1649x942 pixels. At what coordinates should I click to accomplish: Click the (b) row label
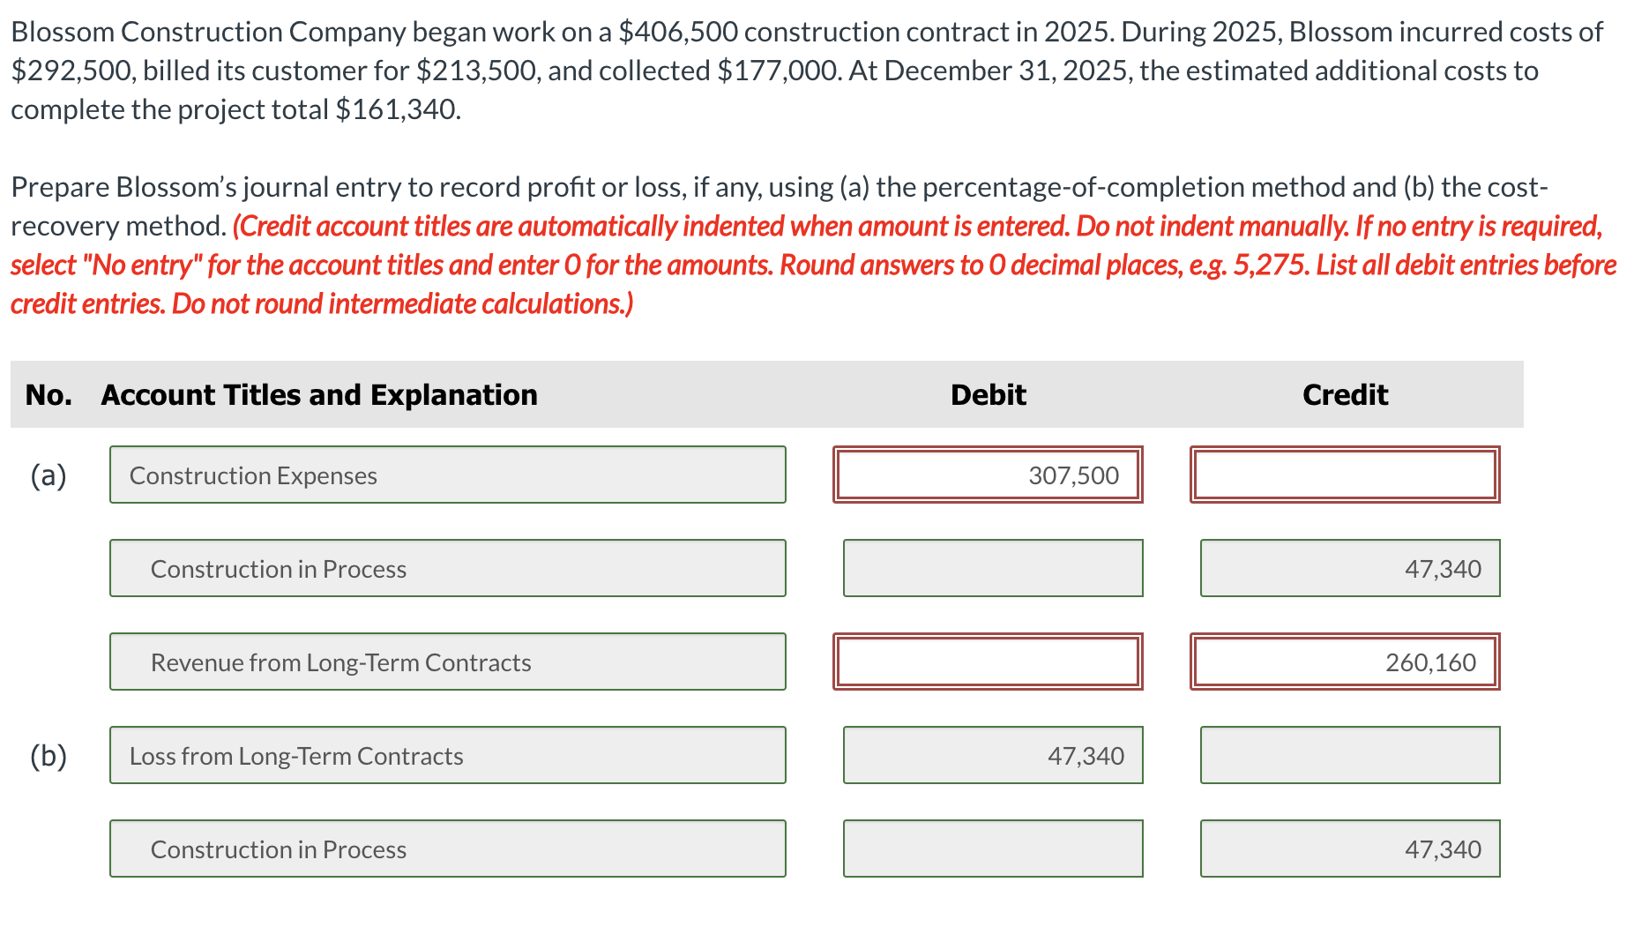[48, 755]
